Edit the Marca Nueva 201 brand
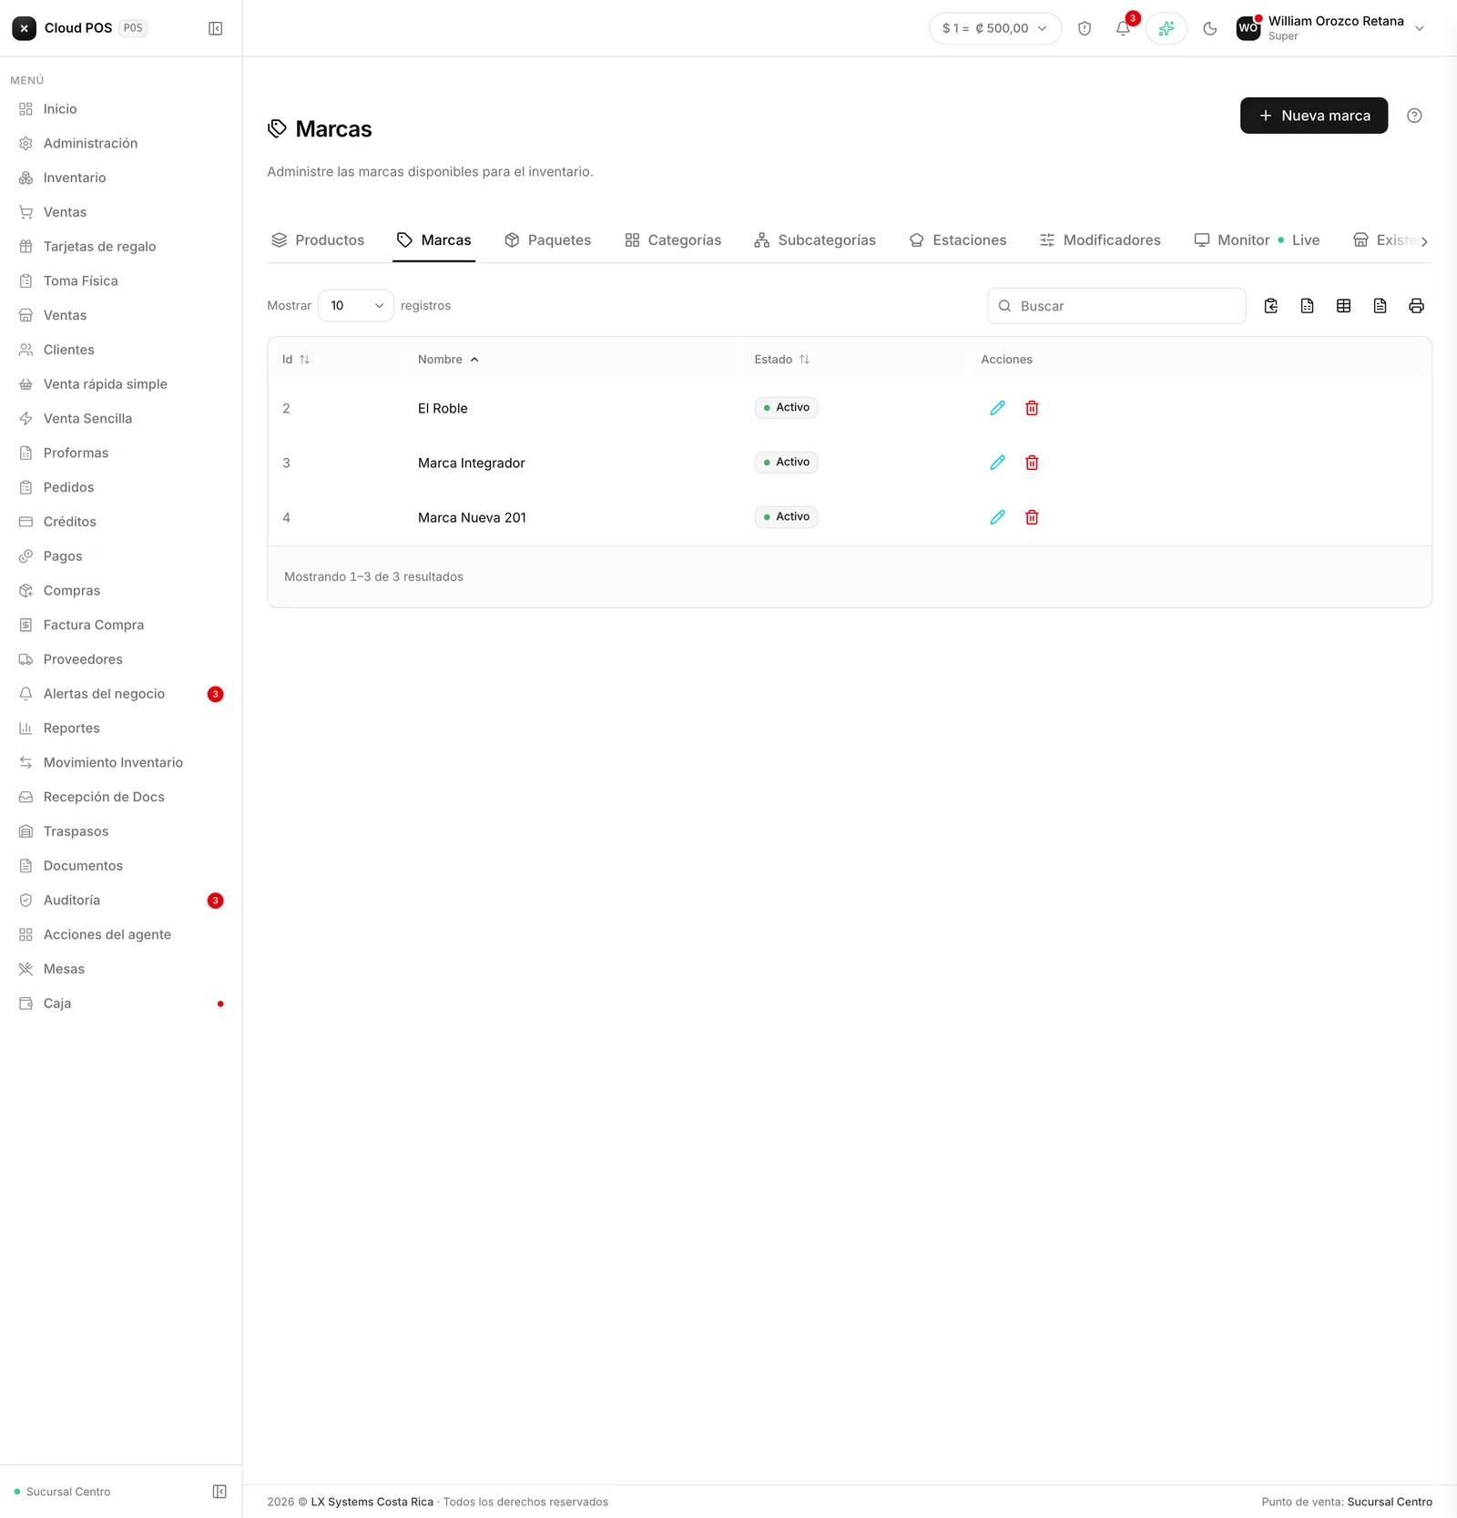 click(x=998, y=517)
